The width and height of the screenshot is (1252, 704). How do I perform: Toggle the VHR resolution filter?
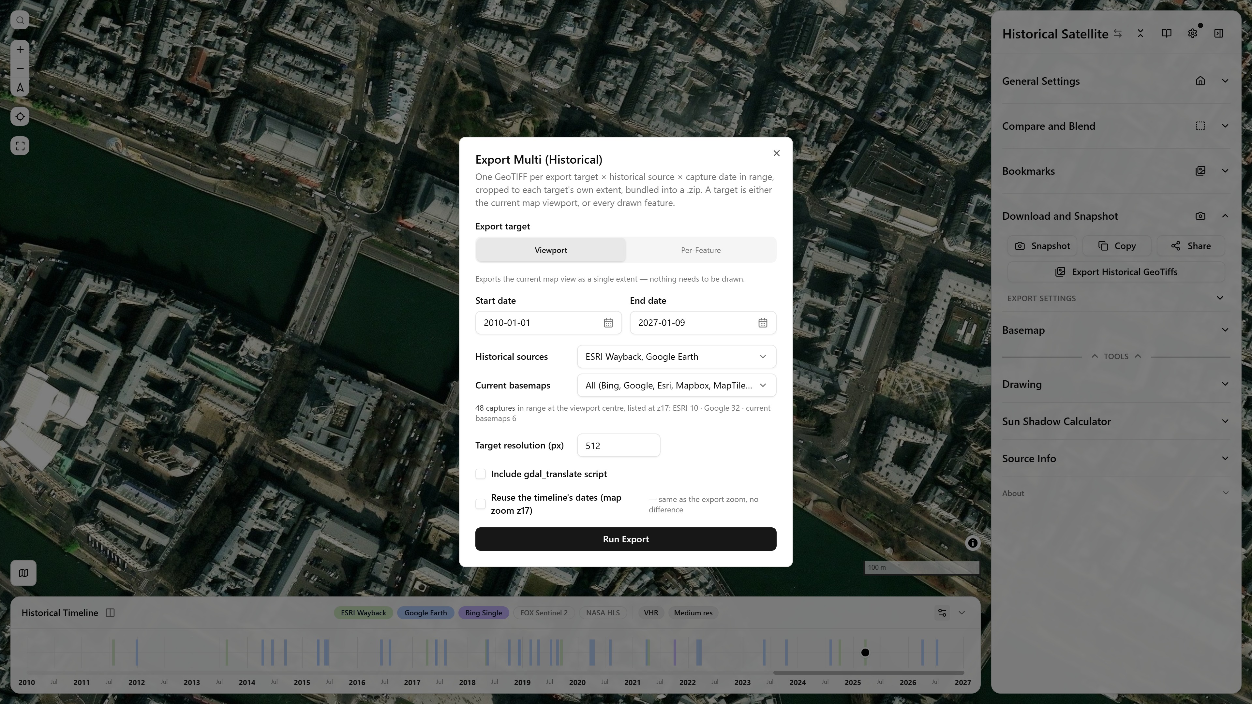(x=651, y=613)
